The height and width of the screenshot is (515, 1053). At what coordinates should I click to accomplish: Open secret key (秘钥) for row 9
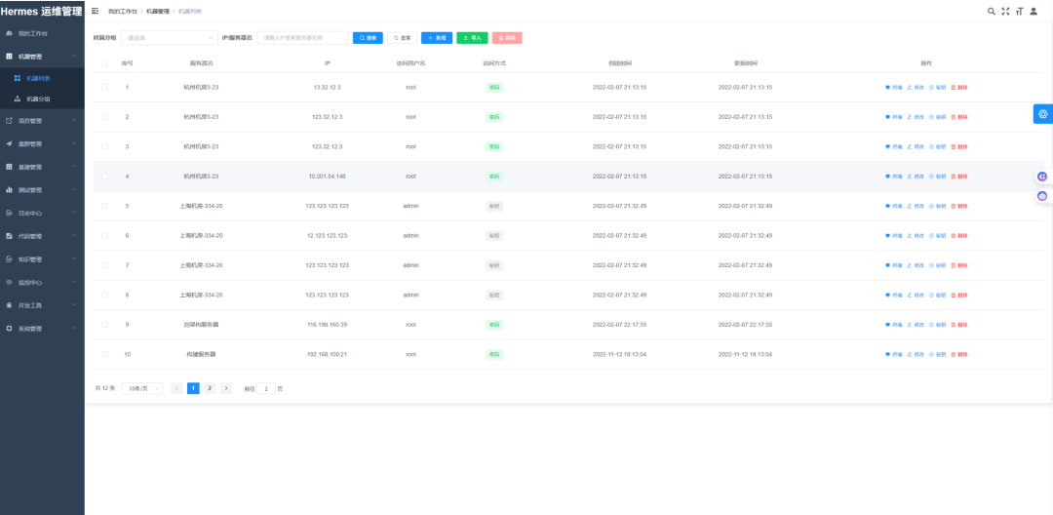tap(937, 325)
